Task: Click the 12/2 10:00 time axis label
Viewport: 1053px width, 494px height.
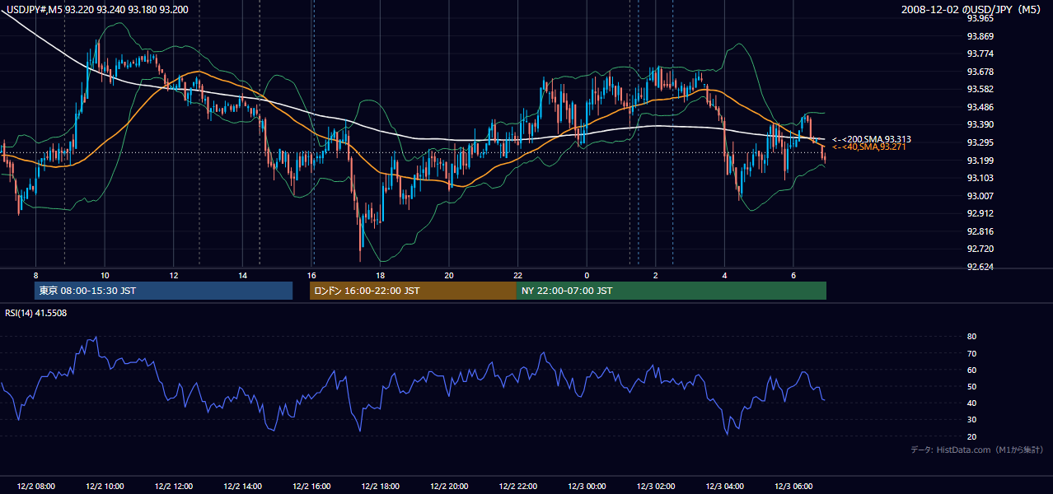Action: [105, 487]
